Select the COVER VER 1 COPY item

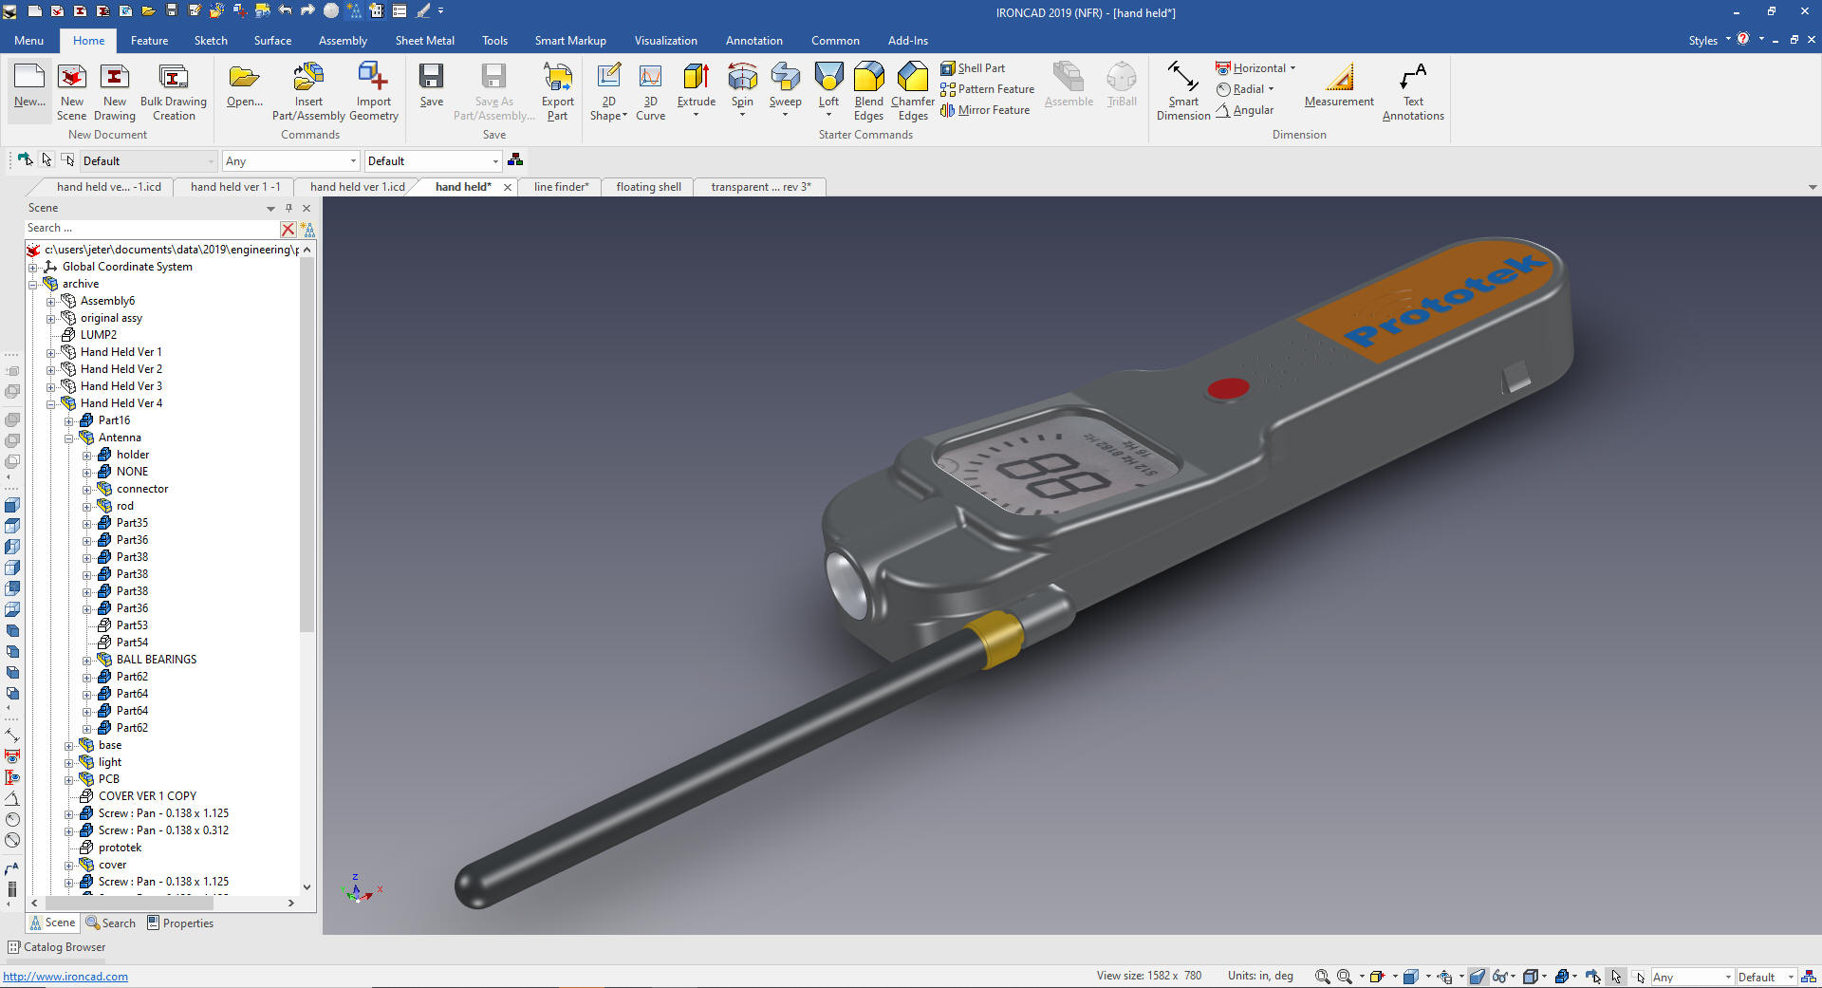(147, 797)
